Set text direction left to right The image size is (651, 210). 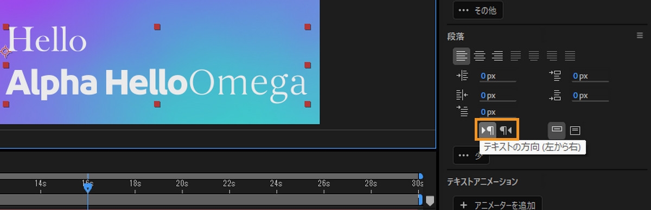point(488,130)
